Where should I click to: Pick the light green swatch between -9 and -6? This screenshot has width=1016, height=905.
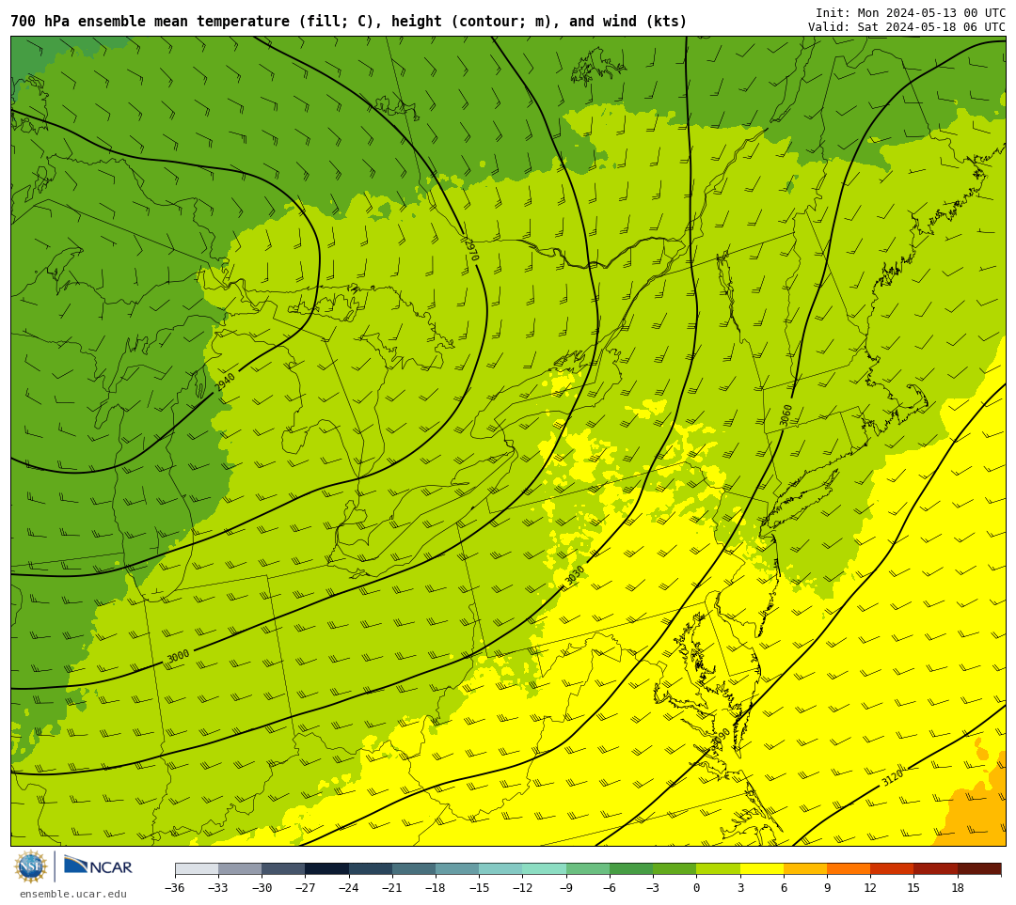click(587, 869)
